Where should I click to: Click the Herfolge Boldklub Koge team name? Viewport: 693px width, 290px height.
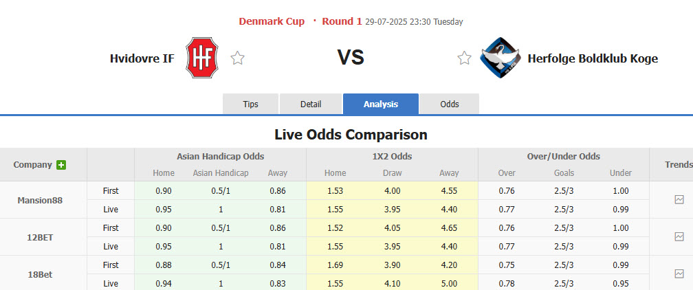(593, 58)
